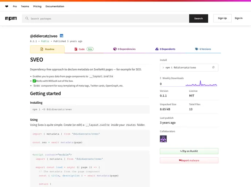Open the Pricing menu item
Viewport: 251px width, 187px height.
pos(37,7)
